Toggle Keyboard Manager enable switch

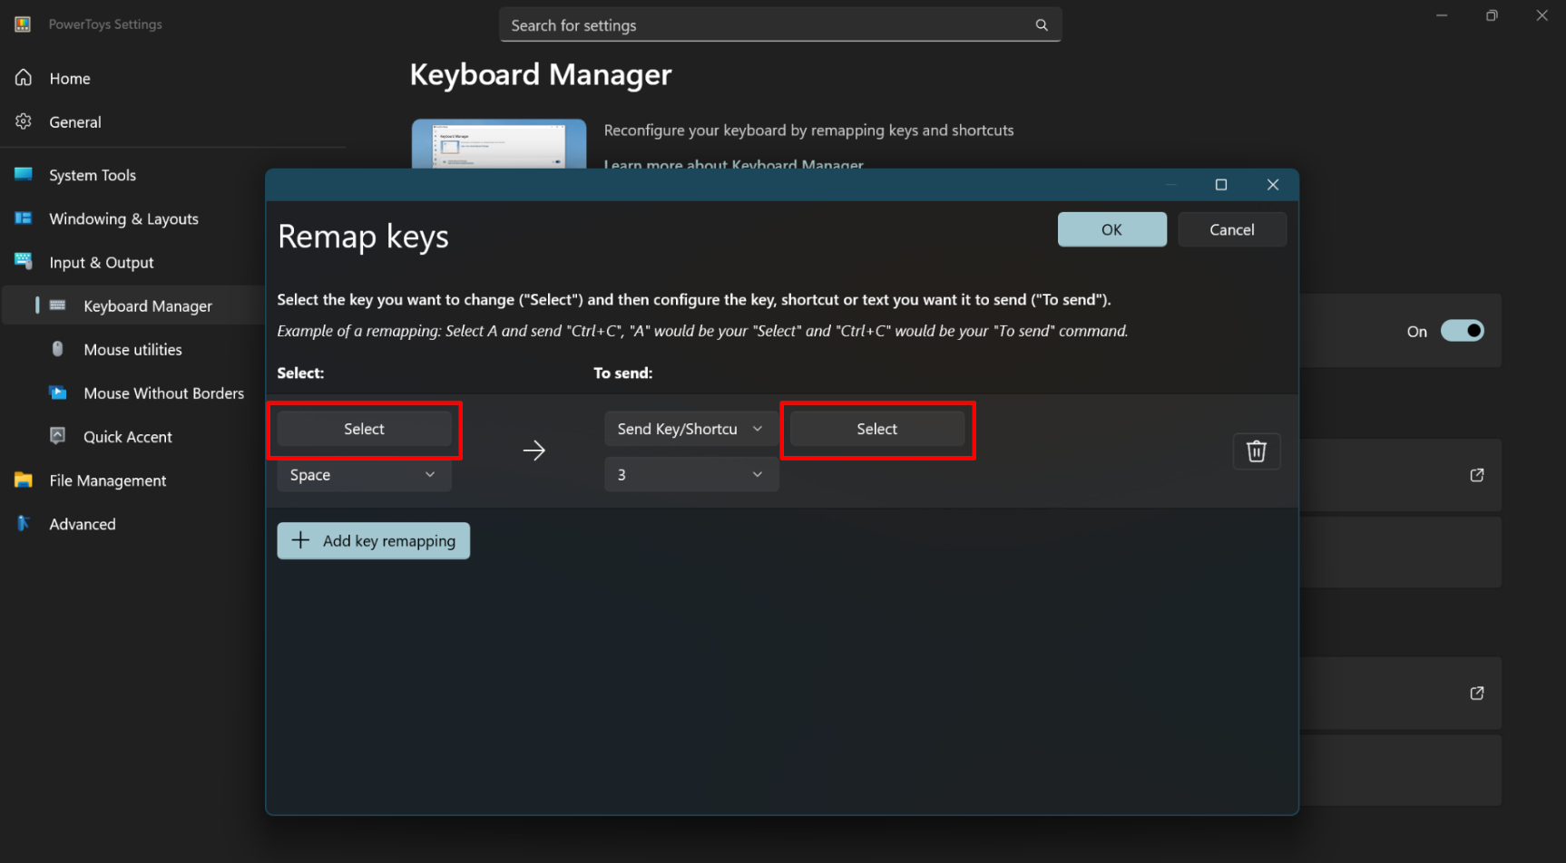pyautogui.click(x=1462, y=331)
